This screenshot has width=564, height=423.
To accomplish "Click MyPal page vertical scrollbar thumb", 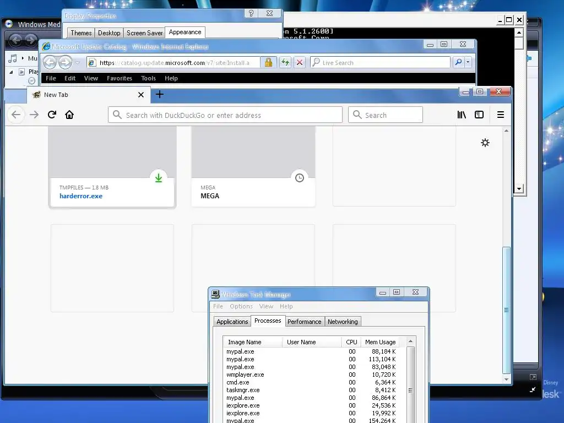I will [x=506, y=311].
